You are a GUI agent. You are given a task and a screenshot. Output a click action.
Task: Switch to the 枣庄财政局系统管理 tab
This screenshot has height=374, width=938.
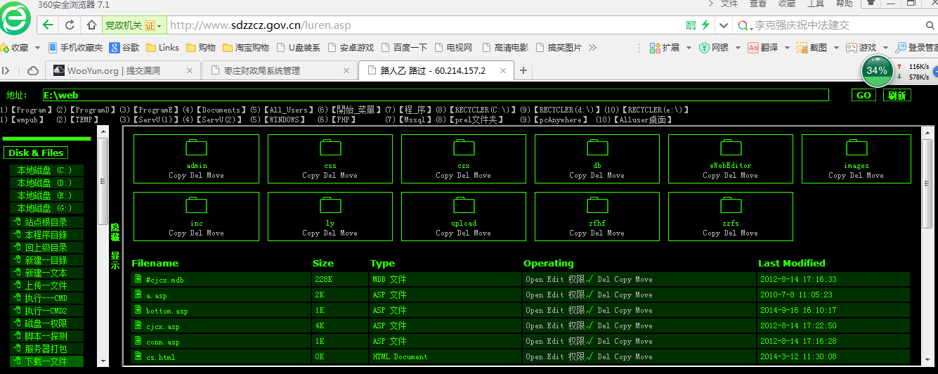point(279,70)
